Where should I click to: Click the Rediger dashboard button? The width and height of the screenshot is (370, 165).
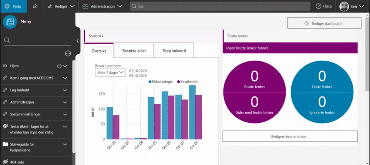pos(324,23)
